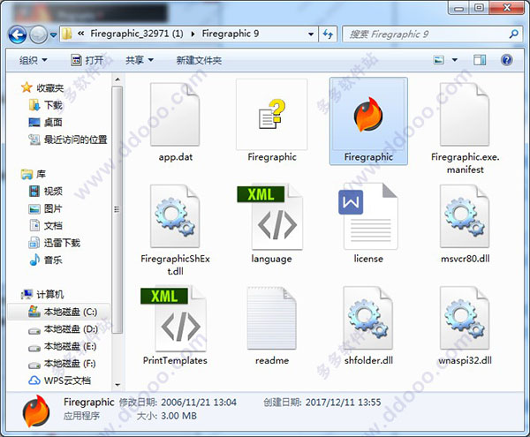The height and width of the screenshot is (437, 530).
Task: Expand breadcrumb arrow after Firegraphic_32971 (1)
Action: pyautogui.click(x=193, y=34)
